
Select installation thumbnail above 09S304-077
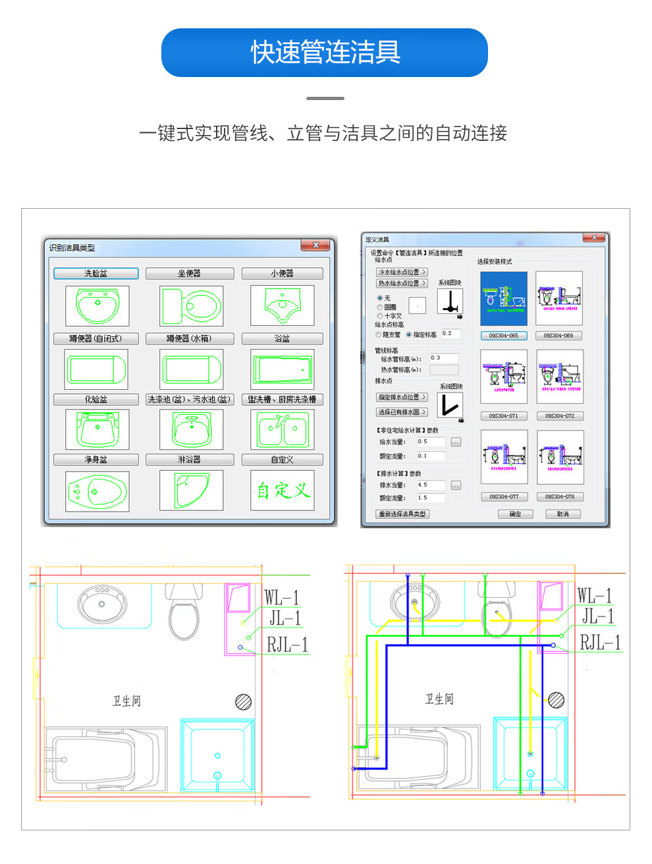click(504, 457)
